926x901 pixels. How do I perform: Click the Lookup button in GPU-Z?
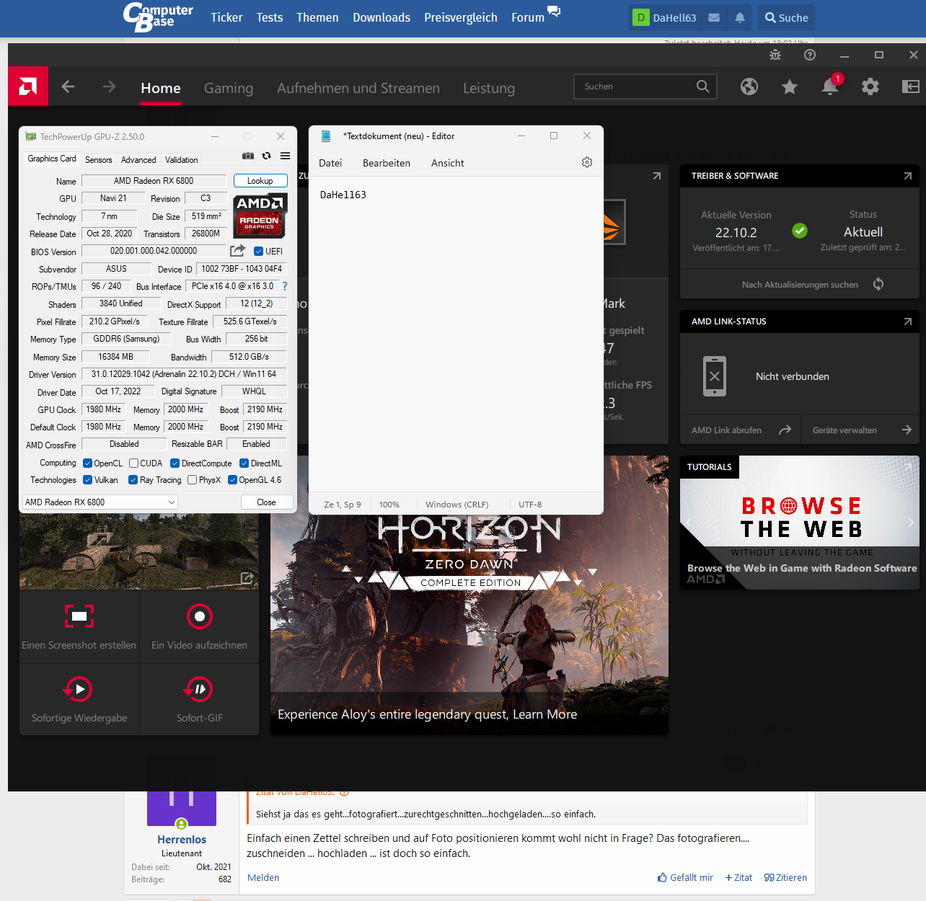click(x=260, y=181)
